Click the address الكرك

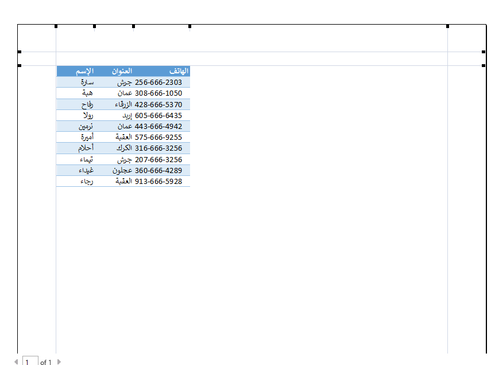click(x=124, y=148)
